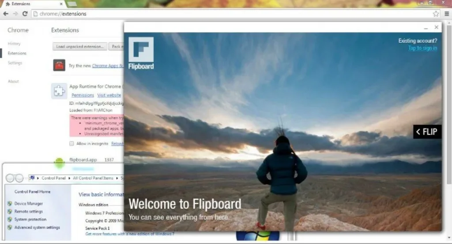Open the Permissions link for App Runtime
Image resolution: width=452 pixels, height=244 pixels.
pyautogui.click(x=83, y=95)
